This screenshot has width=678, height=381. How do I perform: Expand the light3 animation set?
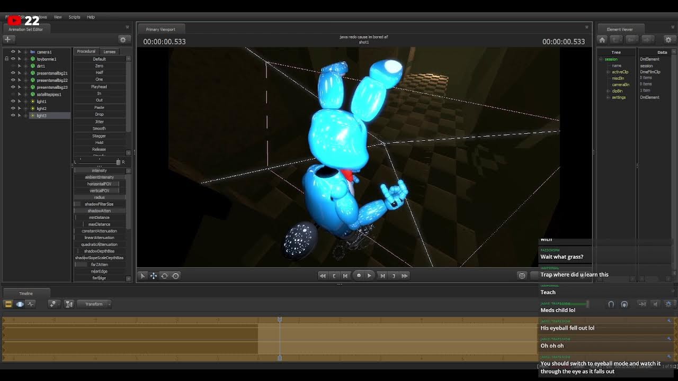(26, 115)
